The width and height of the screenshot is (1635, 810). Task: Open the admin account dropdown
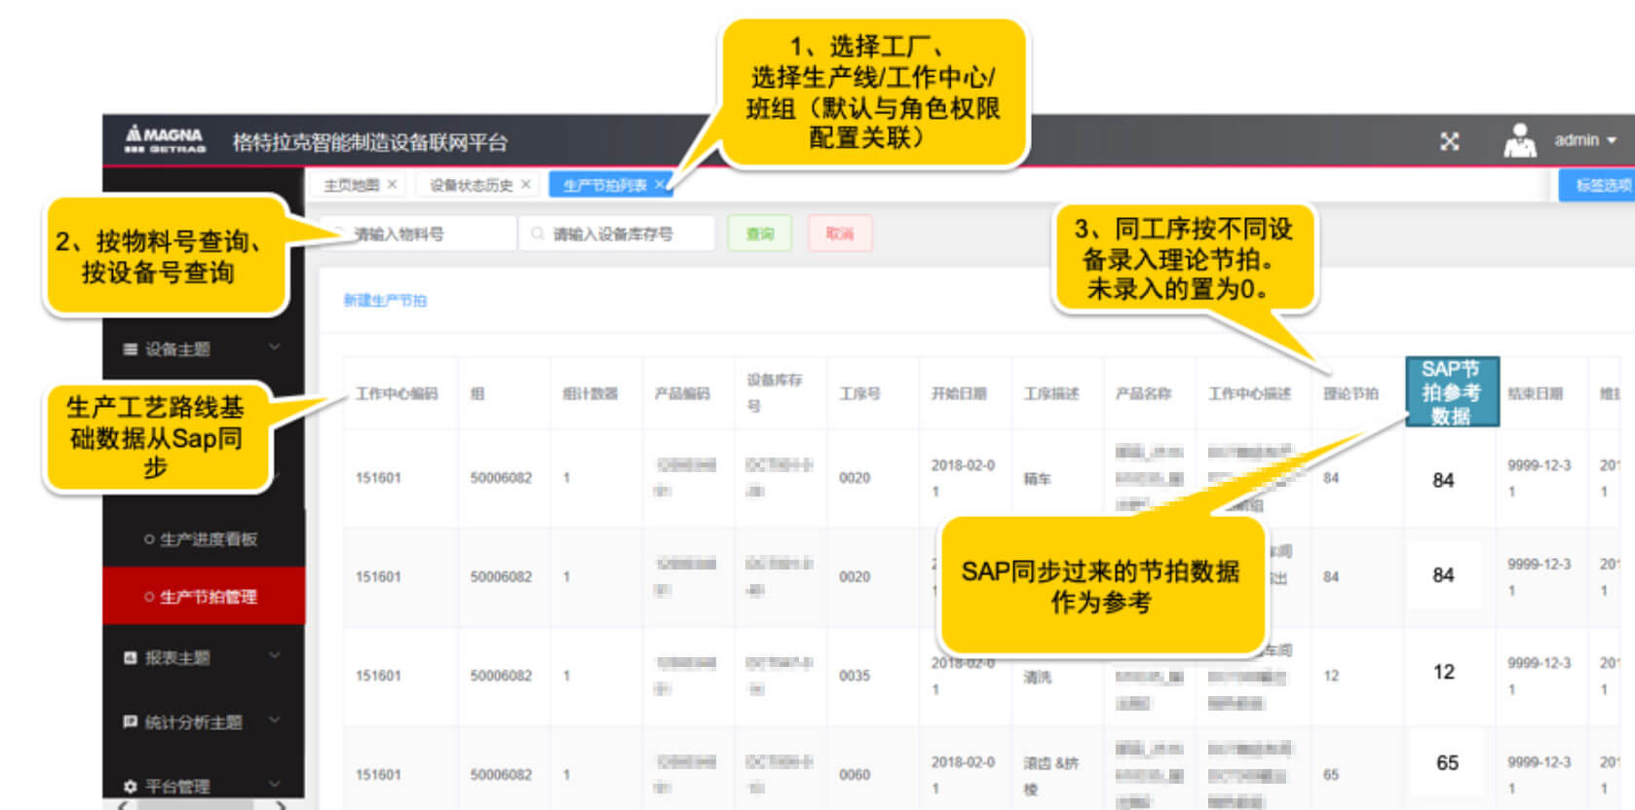1585,140
